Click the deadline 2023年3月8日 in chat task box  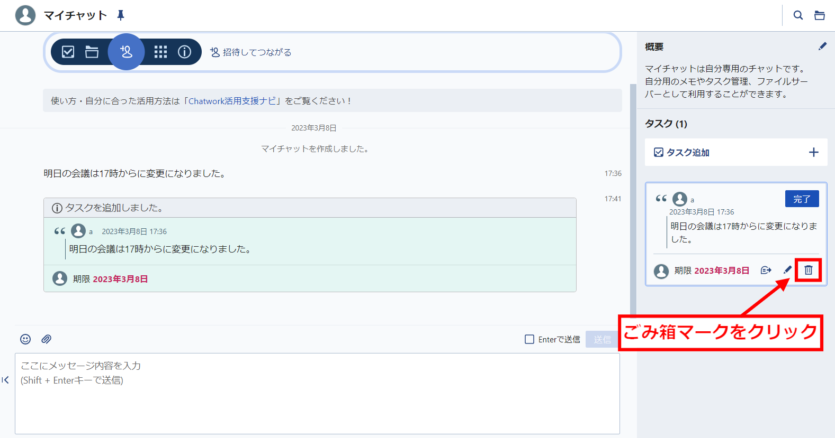tap(120, 279)
